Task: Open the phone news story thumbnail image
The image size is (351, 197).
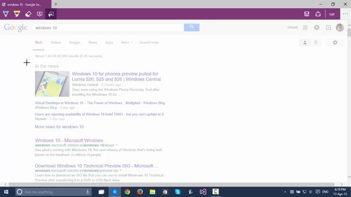Action: pos(52,84)
